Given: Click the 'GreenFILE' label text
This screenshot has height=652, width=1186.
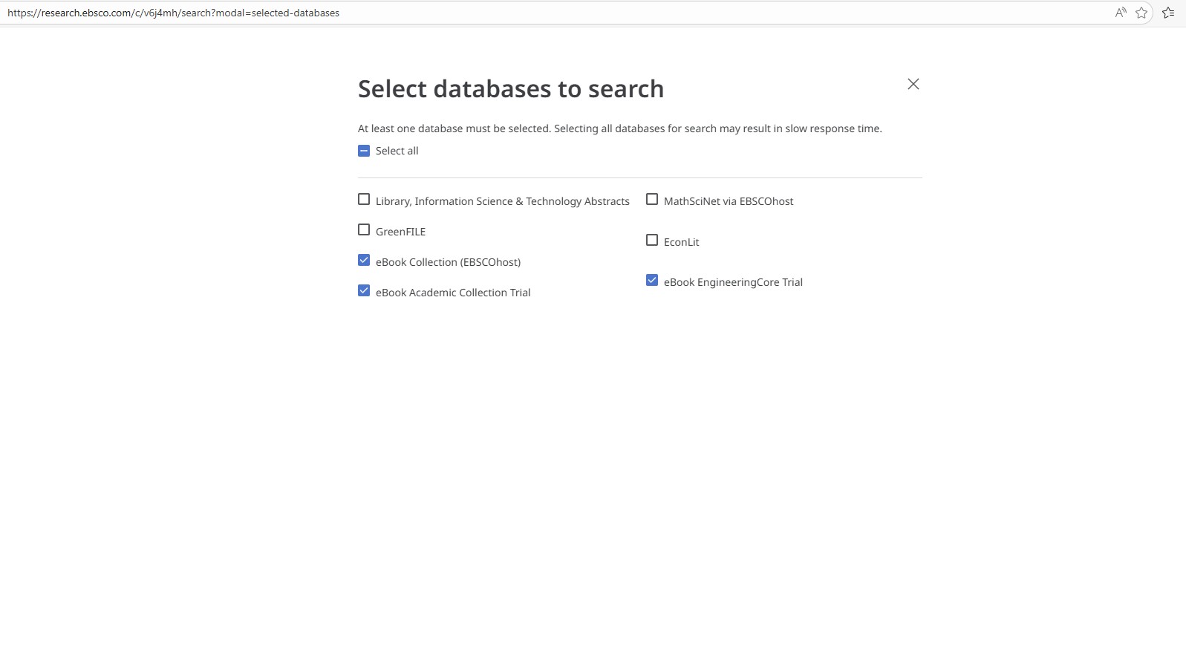Looking at the screenshot, I should click(400, 232).
